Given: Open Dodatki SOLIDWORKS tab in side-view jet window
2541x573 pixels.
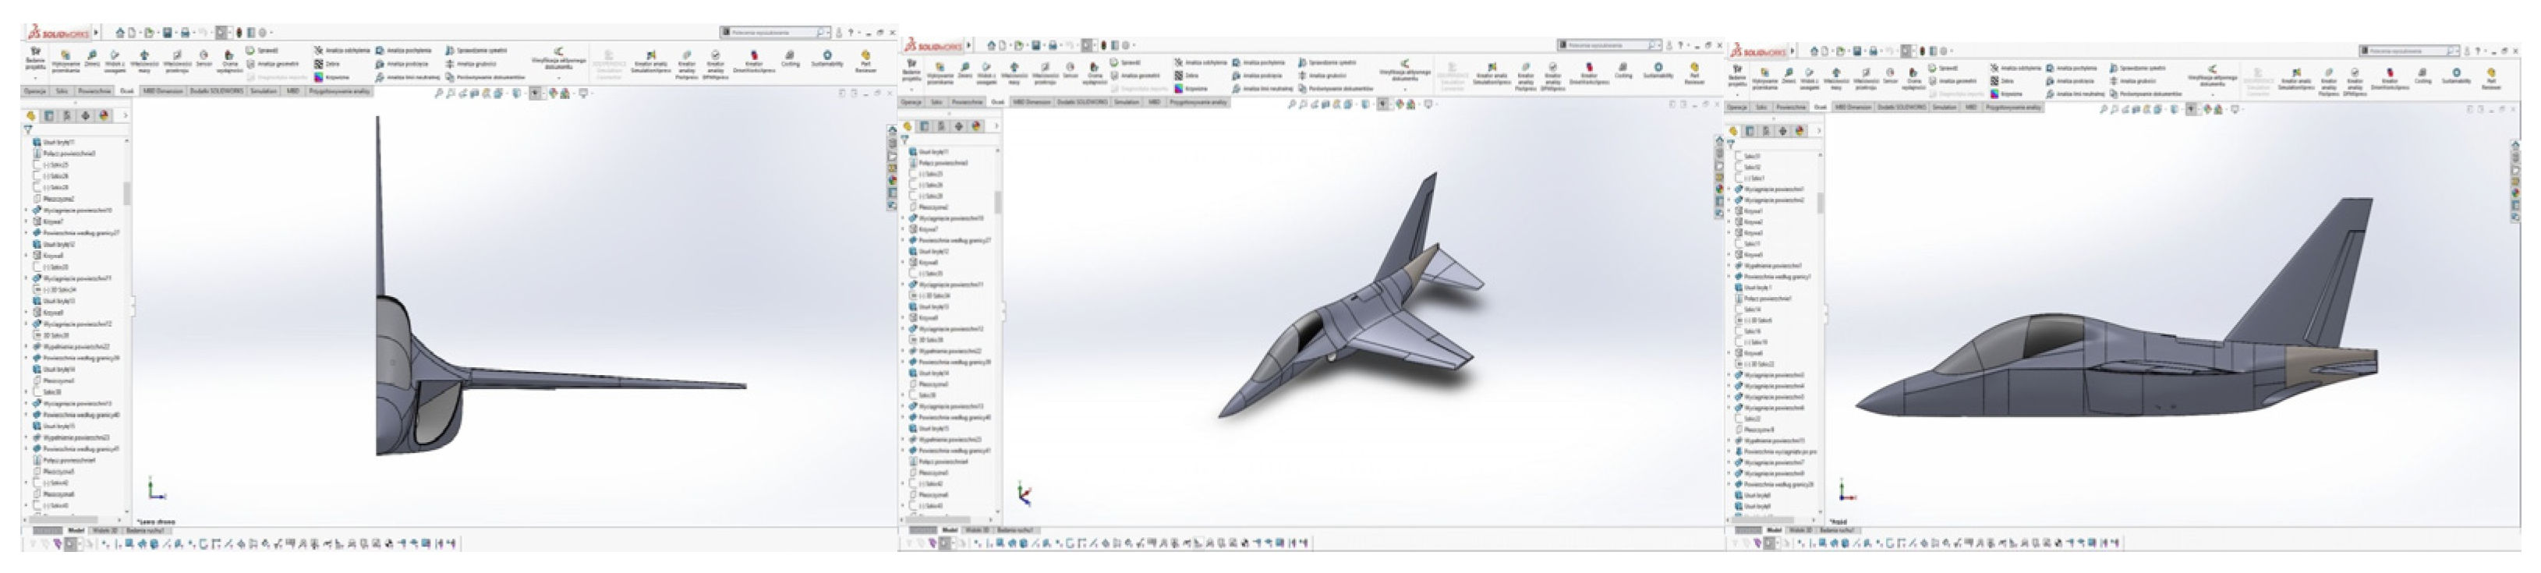Looking at the screenshot, I should [1901, 107].
